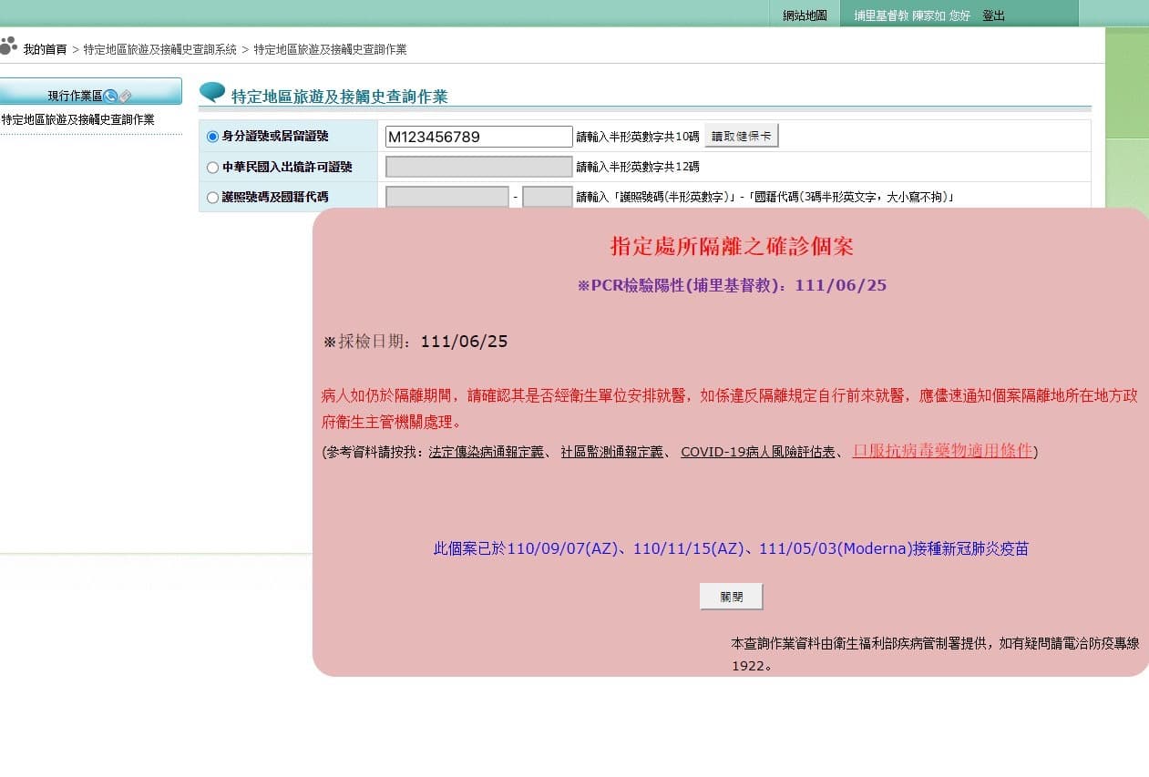Click the page title 特定地區旅遊及接觸史查詢作業
Screen dimensions: 1149x777
340,97
